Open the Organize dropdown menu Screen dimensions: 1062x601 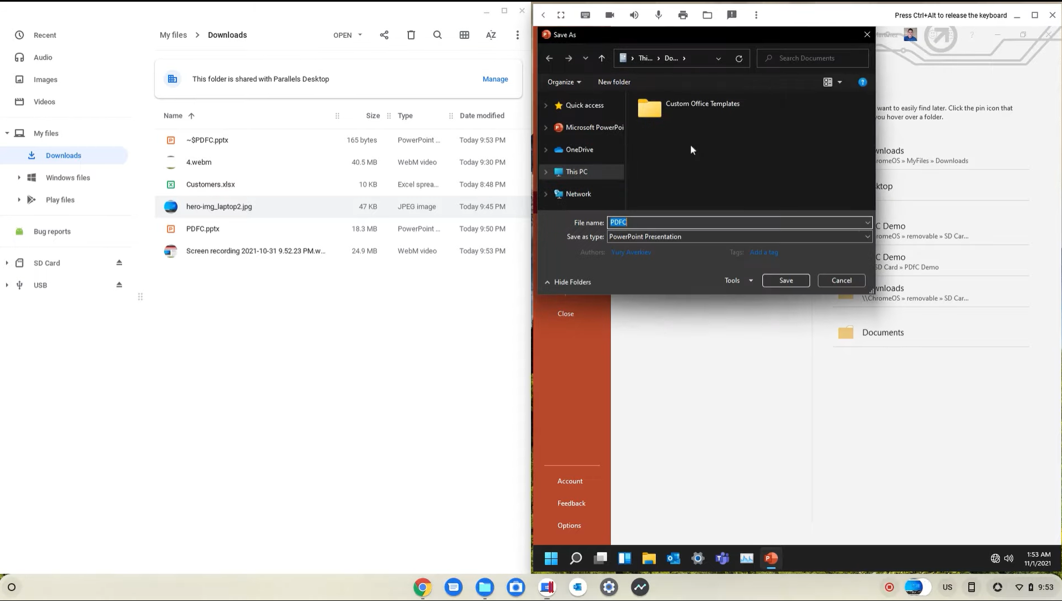point(564,82)
